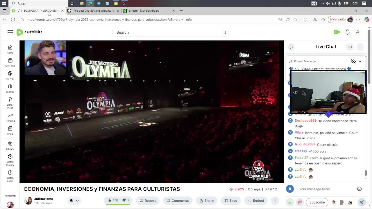This screenshot has width=372, height=209.
Task: Open emoji picker in chat input
Action: coord(360,189)
